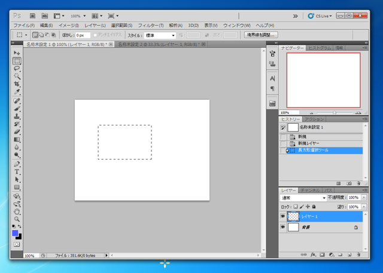
Task: Click the layer style fx icon
Action: click(x=312, y=255)
